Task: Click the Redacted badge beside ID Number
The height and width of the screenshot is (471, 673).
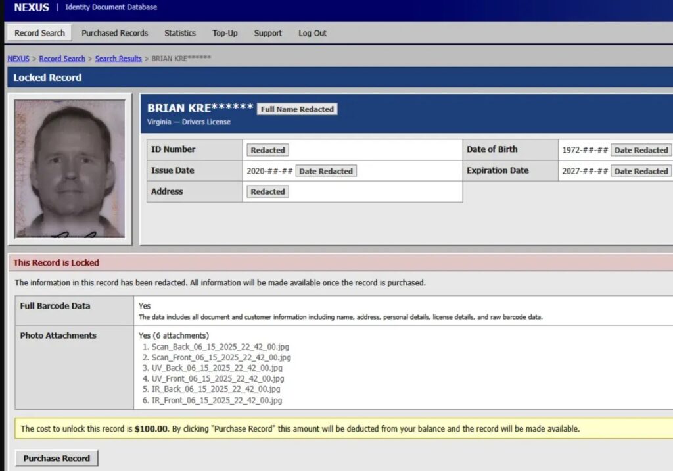Action: tap(268, 150)
